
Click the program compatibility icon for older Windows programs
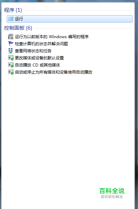point(11,36)
